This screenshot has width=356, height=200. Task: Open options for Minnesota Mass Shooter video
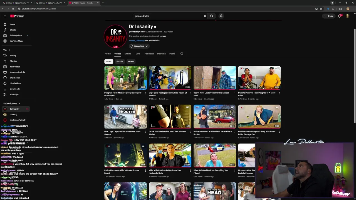[x=145, y=132]
